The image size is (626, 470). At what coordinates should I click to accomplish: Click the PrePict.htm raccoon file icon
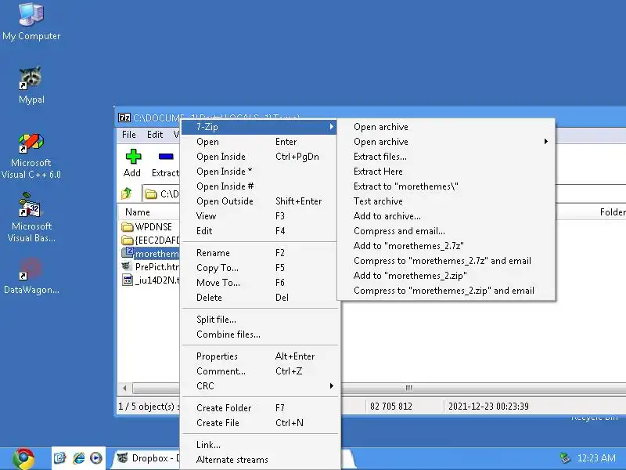click(127, 266)
